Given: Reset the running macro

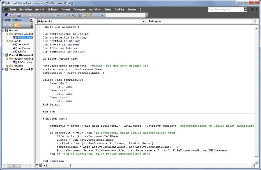Looking at the screenshot, I should pyautogui.click(x=68, y=15).
